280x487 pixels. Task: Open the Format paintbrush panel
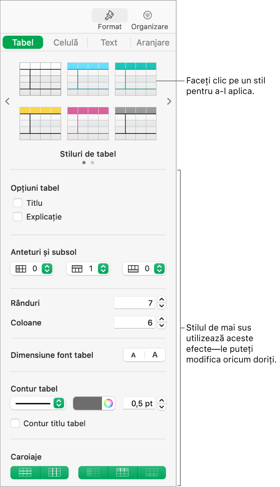click(110, 18)
